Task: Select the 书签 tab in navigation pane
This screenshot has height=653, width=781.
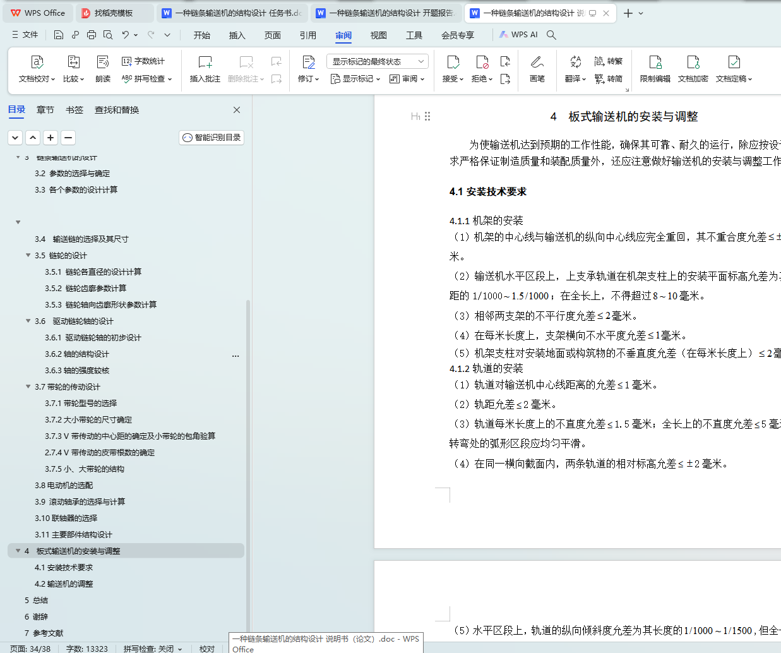Action: pos(75,110)
